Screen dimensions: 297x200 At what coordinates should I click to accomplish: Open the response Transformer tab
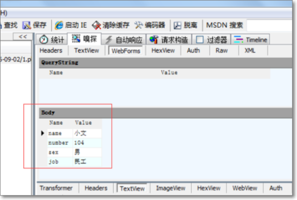pyautogui.click(x=56, y=188)
